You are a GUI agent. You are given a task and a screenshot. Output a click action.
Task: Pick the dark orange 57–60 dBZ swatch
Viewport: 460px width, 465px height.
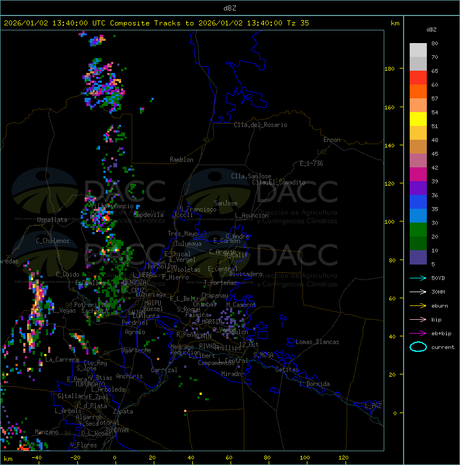pos(418,91)
